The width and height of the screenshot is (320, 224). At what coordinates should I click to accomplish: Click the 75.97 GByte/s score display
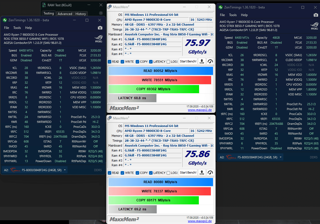pos(197,46)
